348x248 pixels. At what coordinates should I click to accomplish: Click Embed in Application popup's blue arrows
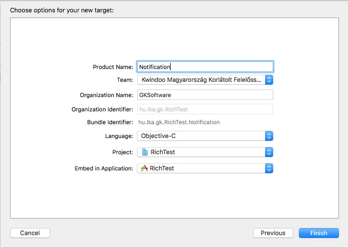tap(269, 169)
